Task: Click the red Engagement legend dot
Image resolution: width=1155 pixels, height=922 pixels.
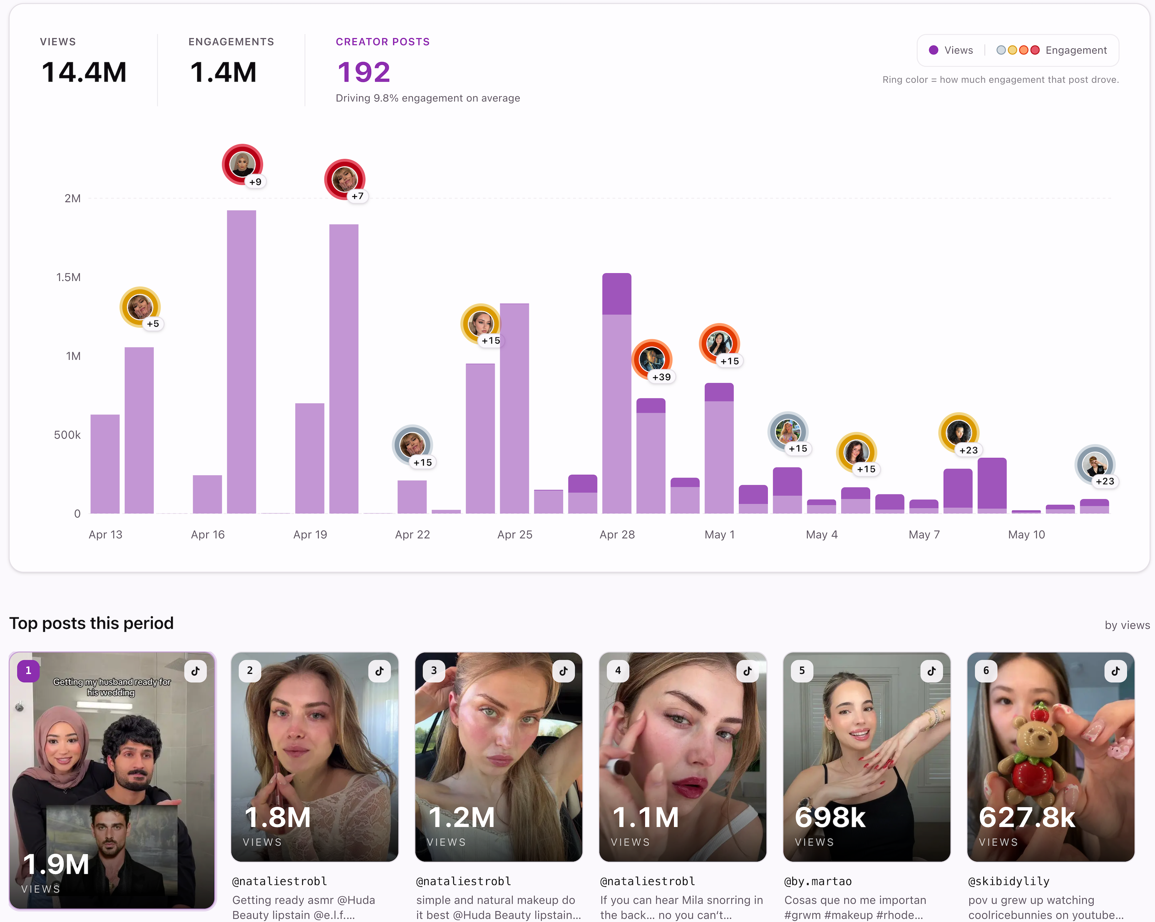Action: click(1035, 50)
